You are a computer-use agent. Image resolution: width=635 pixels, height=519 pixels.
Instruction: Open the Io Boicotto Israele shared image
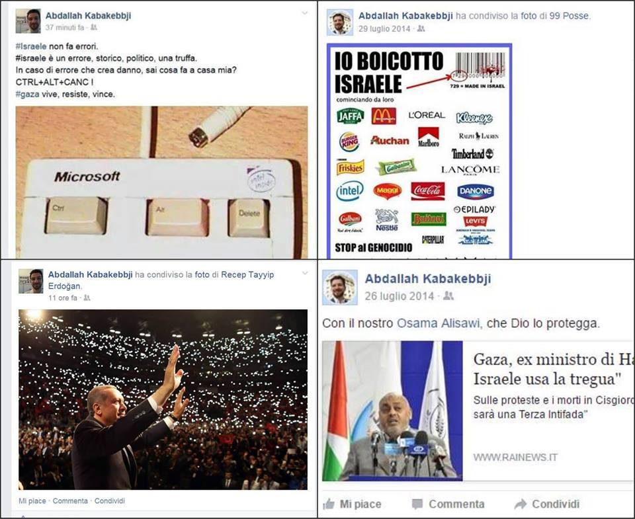pyautogui.click(x=419, y=151)
